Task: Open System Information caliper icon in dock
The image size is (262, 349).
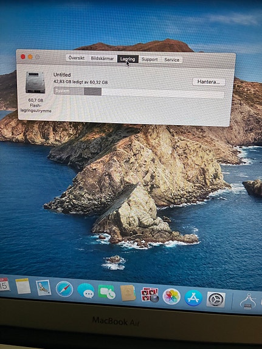Action: coord(248,302)
